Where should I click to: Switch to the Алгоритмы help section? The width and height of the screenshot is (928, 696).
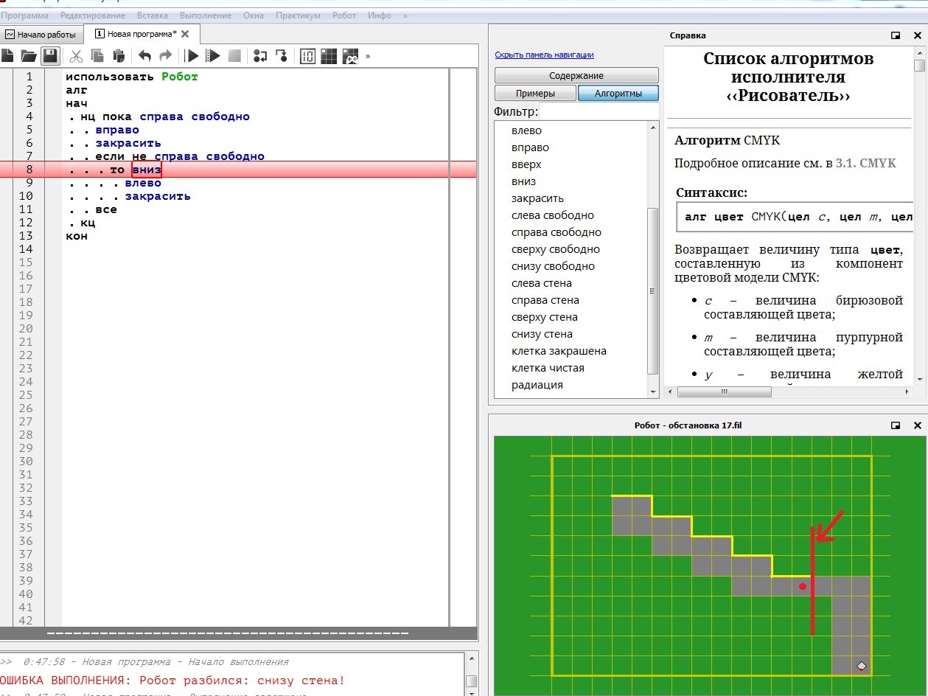618,94
